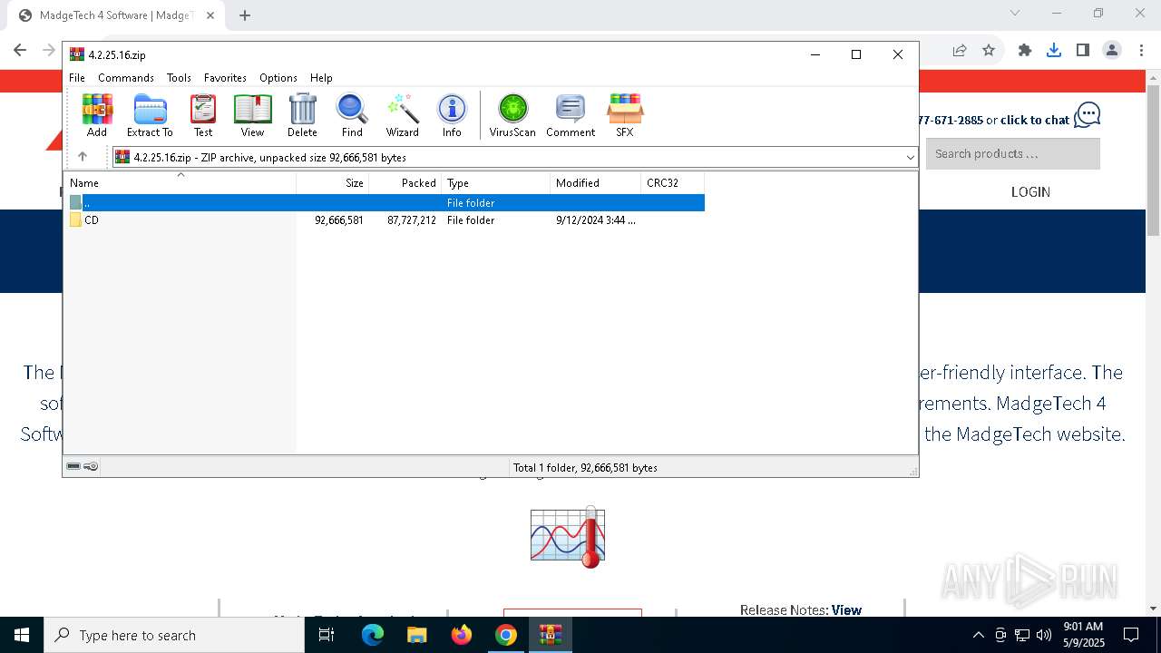The width and height of the screenshot is (1161, 653).
Task: Sort by Modified column header
Action: click(x=596, y=183)
